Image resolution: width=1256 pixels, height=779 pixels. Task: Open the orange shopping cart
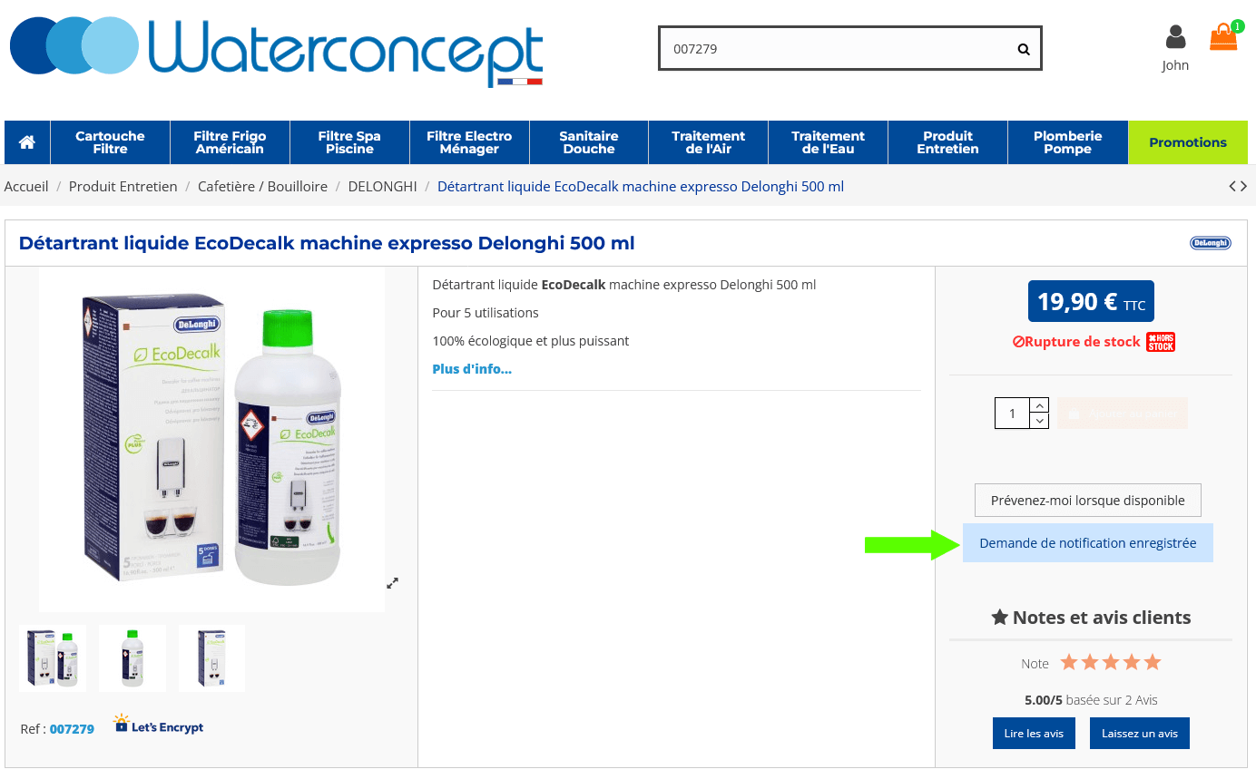pos(1223,38)
